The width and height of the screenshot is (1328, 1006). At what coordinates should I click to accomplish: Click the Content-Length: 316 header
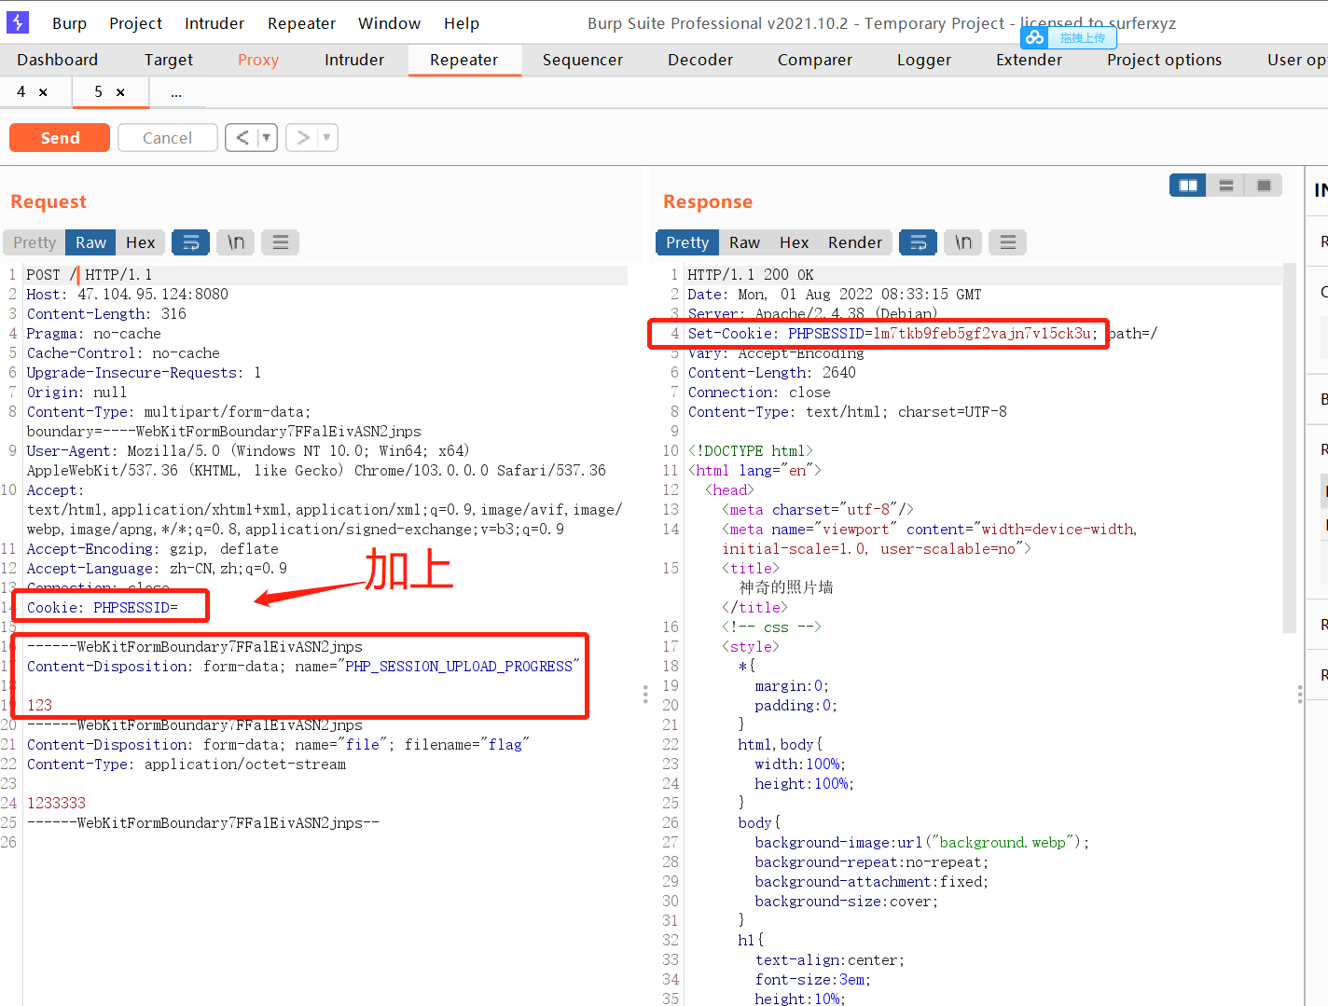[x=106, y=314]
